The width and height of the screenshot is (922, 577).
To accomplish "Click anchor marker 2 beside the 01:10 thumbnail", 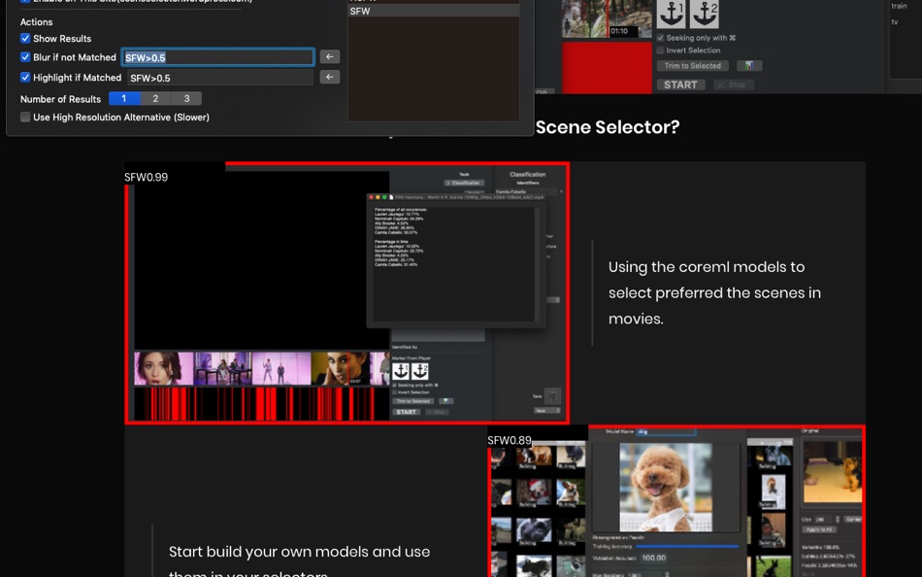I will tap(704, 14).
